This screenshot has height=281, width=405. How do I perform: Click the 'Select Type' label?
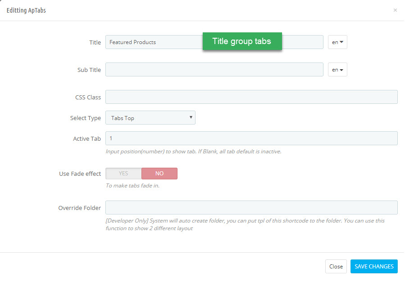(x=86, y=118)
